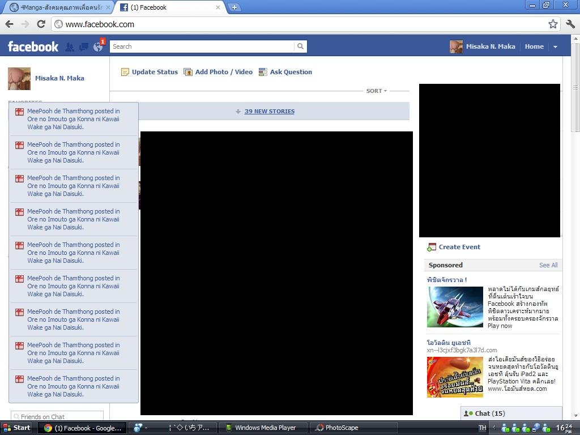Image resolution: width=580 pixels, height=435 pixels.
Task: Click the Ask Question icon
Action: pos(263,72)
